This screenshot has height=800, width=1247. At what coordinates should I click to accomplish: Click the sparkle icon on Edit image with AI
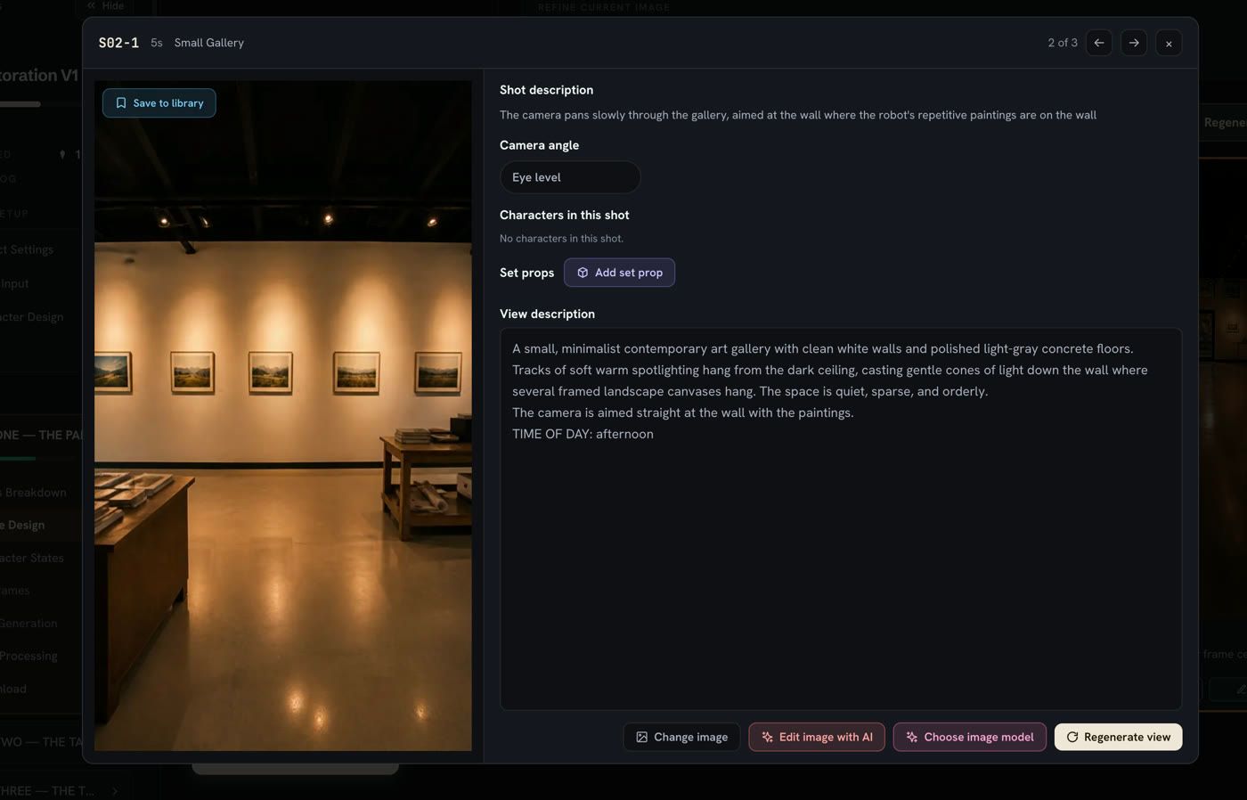(x=767, y=737)
